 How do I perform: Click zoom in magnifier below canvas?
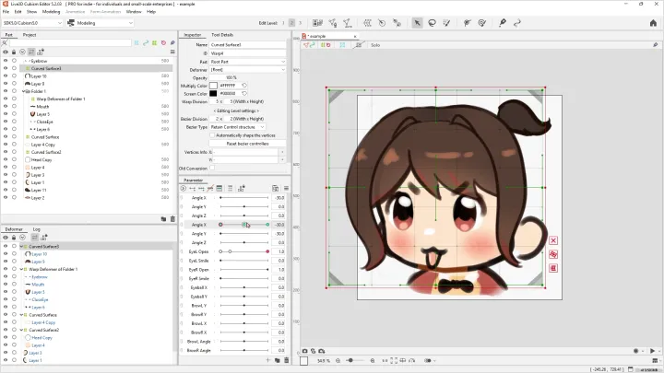click(x=373, y=361)
